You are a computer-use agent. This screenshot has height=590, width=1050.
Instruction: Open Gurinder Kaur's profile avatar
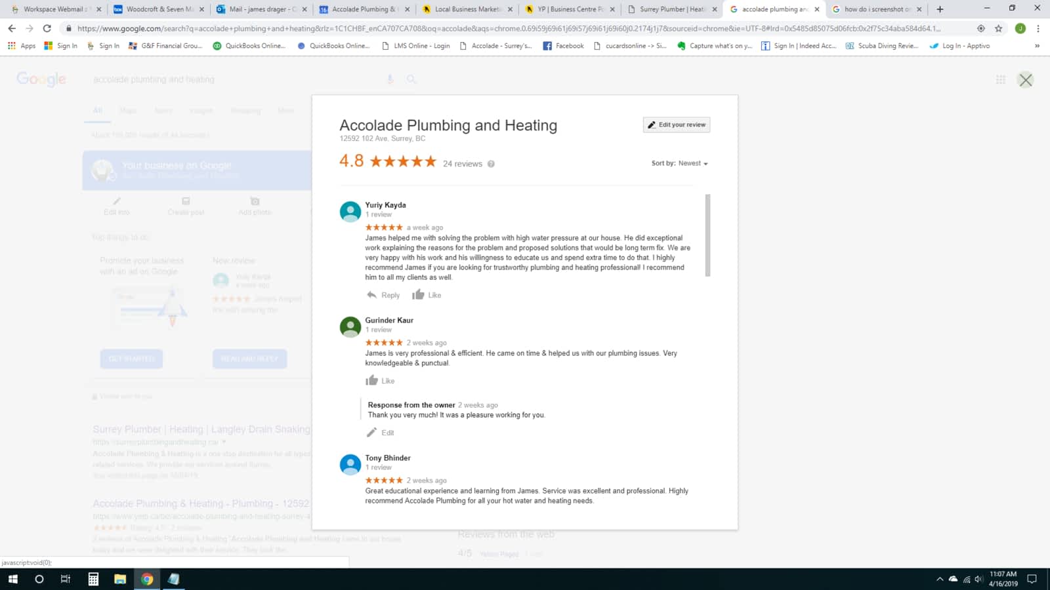point(350,326)
